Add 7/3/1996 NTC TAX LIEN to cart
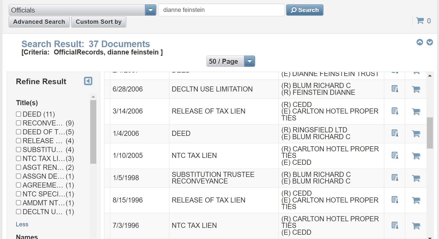Screen dimensions: 439x239 coord(416,226)
